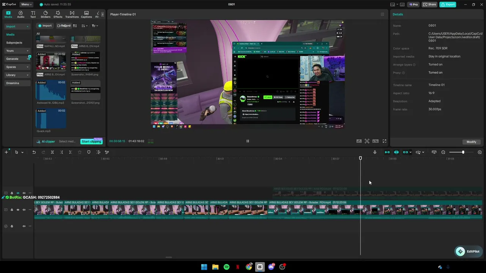
Task: Lock the upper overlay track
Action: coord(12,193)
